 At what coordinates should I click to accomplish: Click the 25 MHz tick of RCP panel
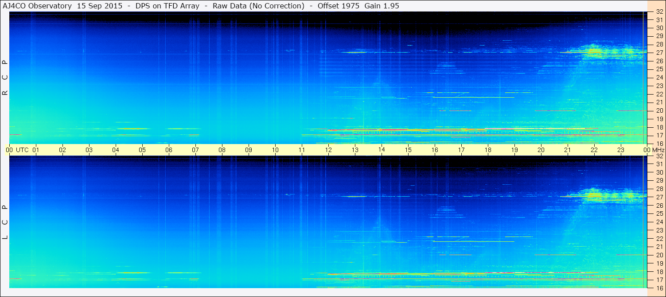[659, 69]
